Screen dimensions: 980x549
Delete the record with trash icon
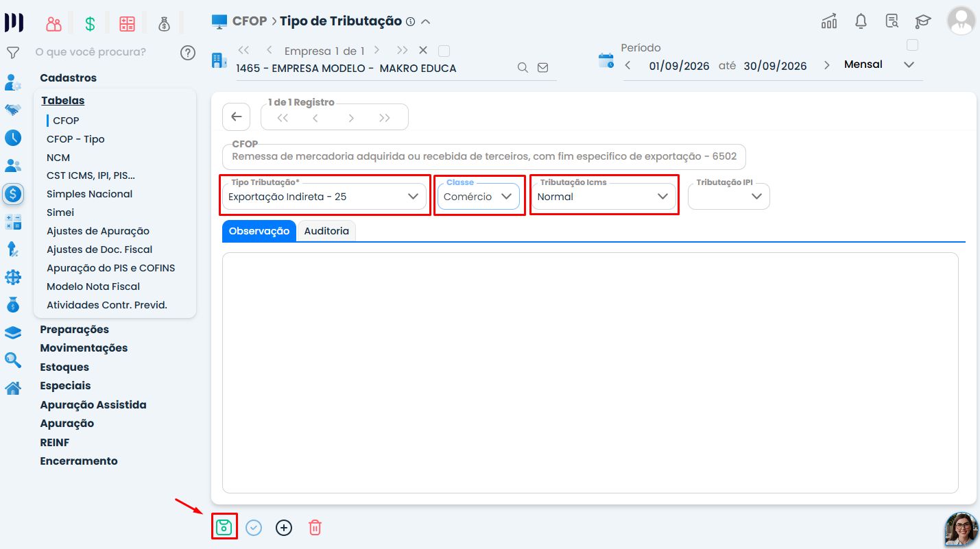click(x=315, y=527)
